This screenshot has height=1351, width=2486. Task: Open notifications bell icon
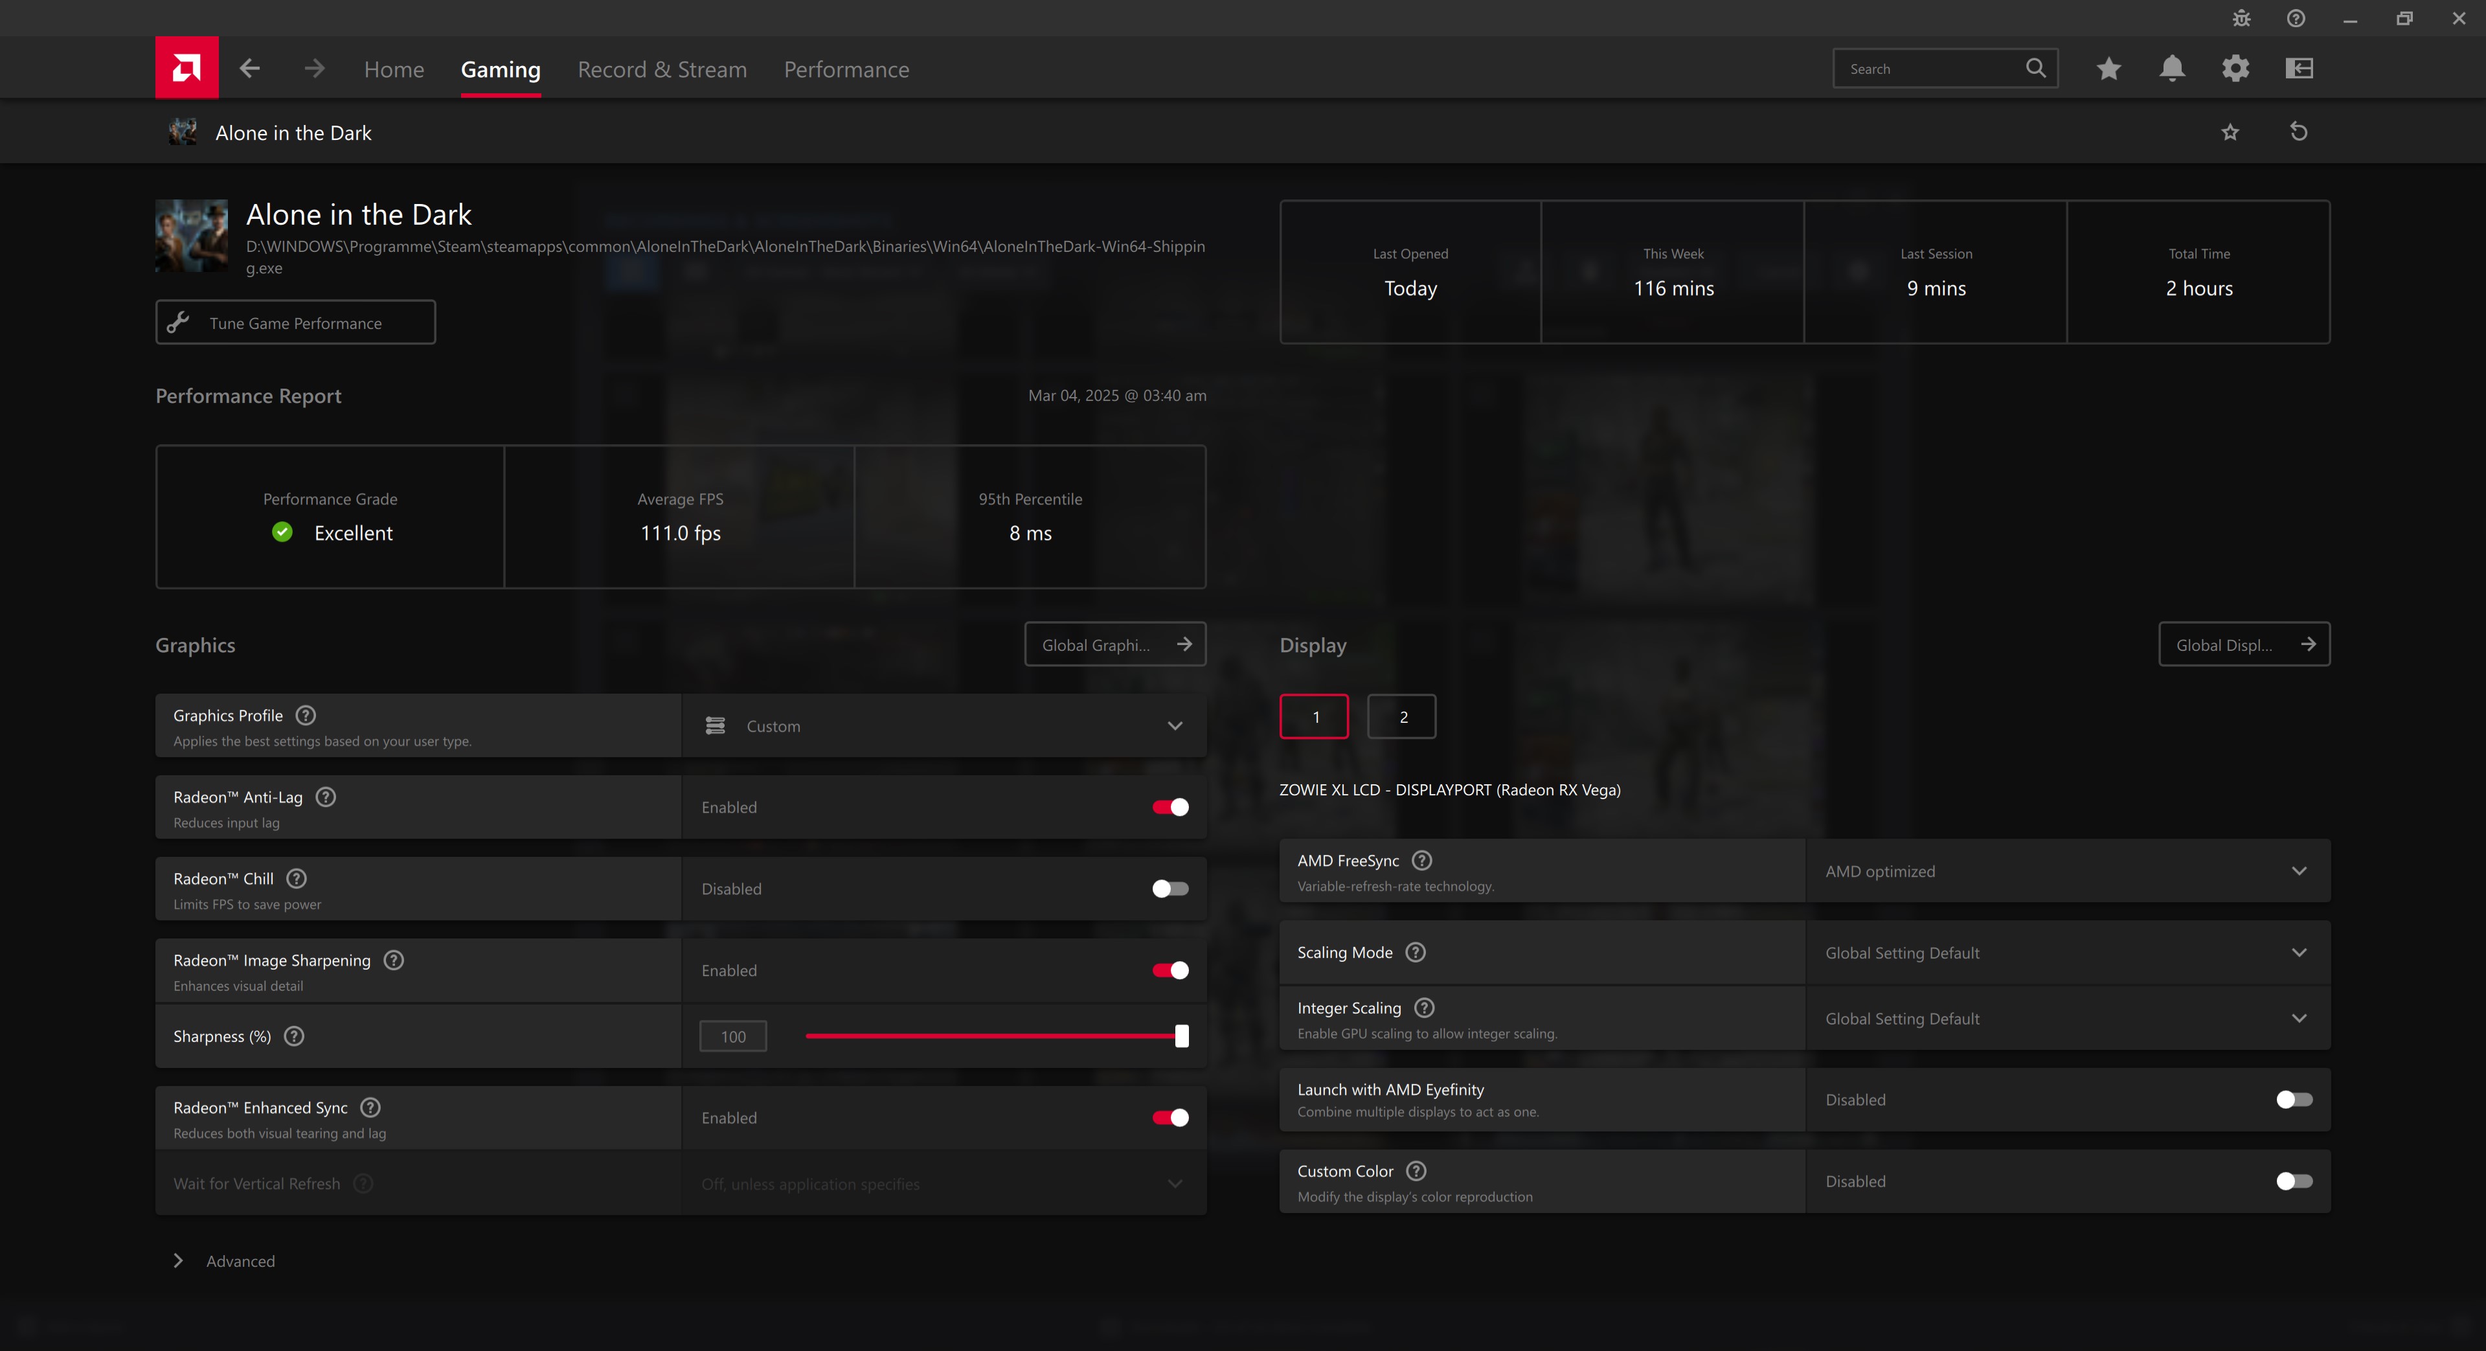click(2171, 69)
